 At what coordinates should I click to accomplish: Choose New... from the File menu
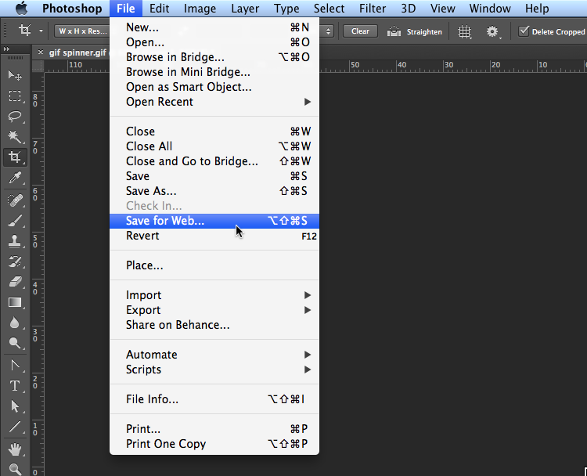214,27
